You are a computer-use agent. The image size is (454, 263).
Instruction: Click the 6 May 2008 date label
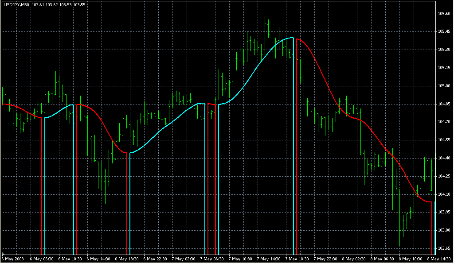[x=13, y=259]
